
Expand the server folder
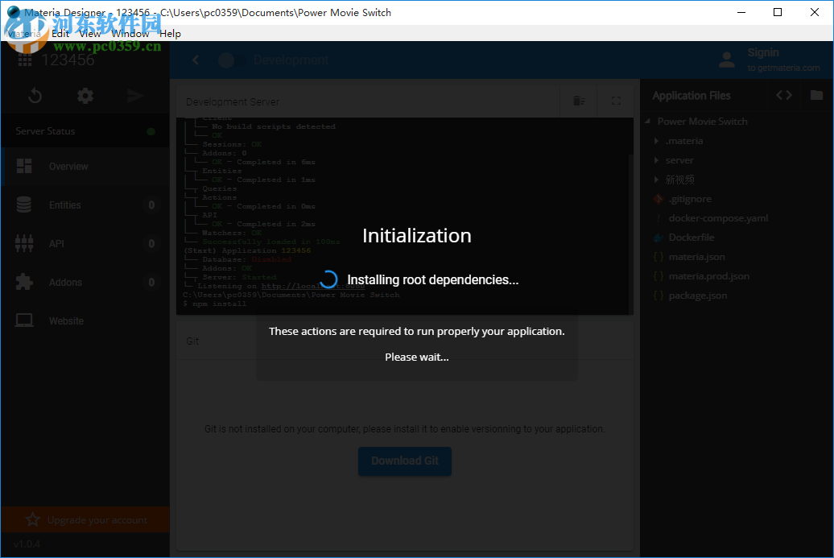(656, 160)
